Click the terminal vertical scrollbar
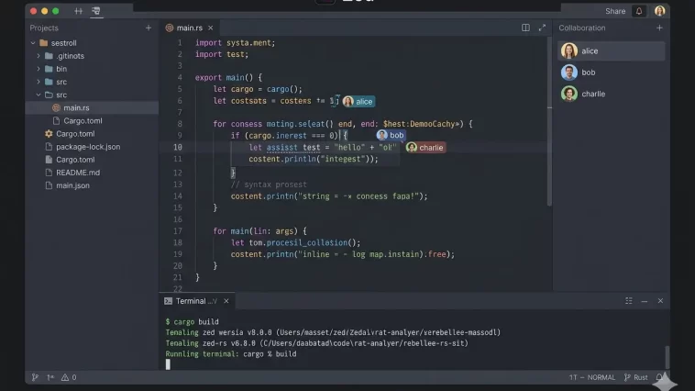Image resolution: width=695 pixels, height=391 pixels. tap(667, 357)
